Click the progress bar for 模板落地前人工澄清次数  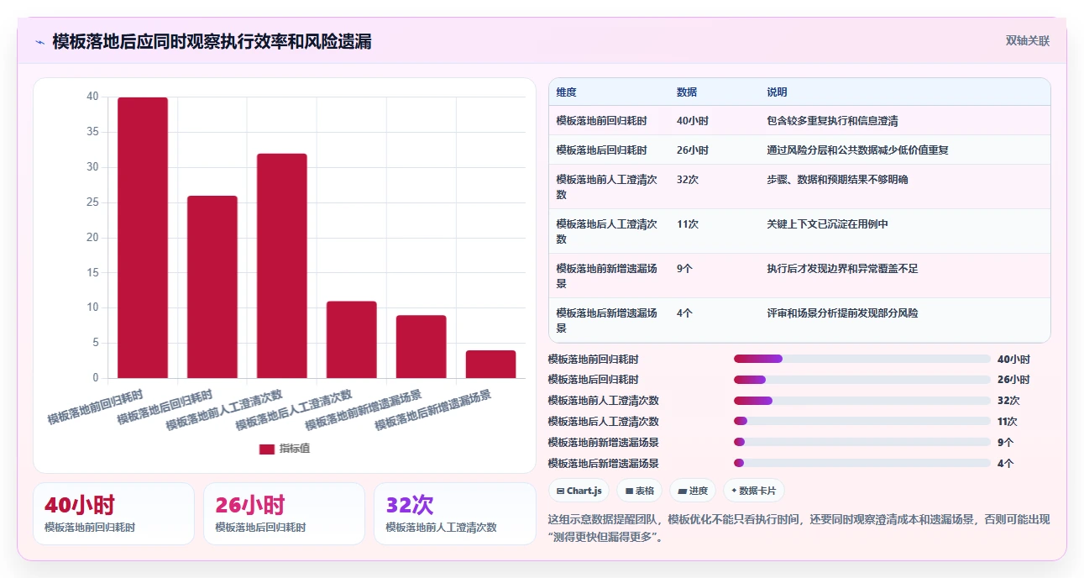(862, 401)
